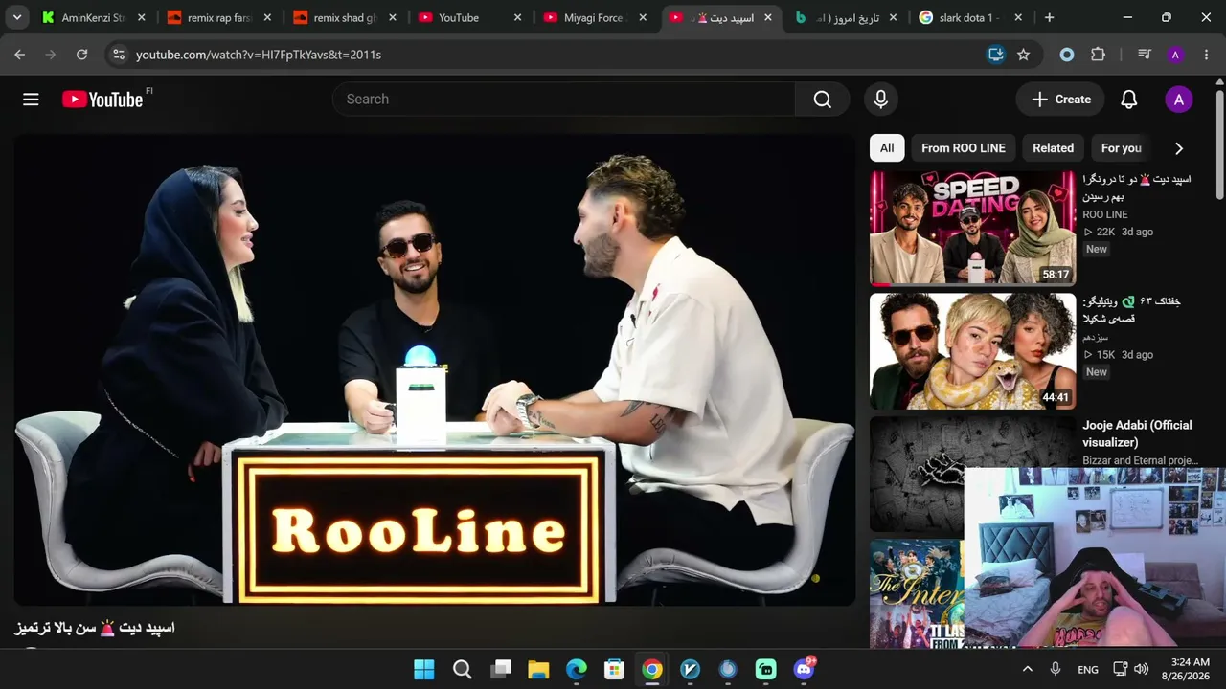Screen dimensions: 1226x689
Task: Go to the YouTube home logo
Action: click(x=102, y=100)
